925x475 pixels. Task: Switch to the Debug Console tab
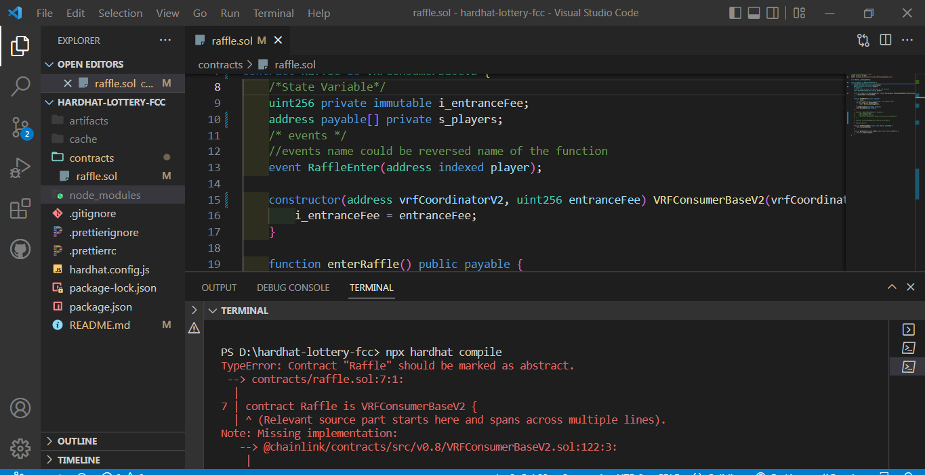coord(293,288)
